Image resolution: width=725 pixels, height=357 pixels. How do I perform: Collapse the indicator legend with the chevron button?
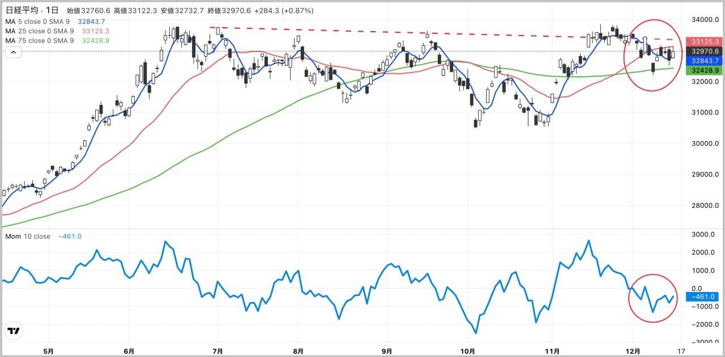point(14,52)
